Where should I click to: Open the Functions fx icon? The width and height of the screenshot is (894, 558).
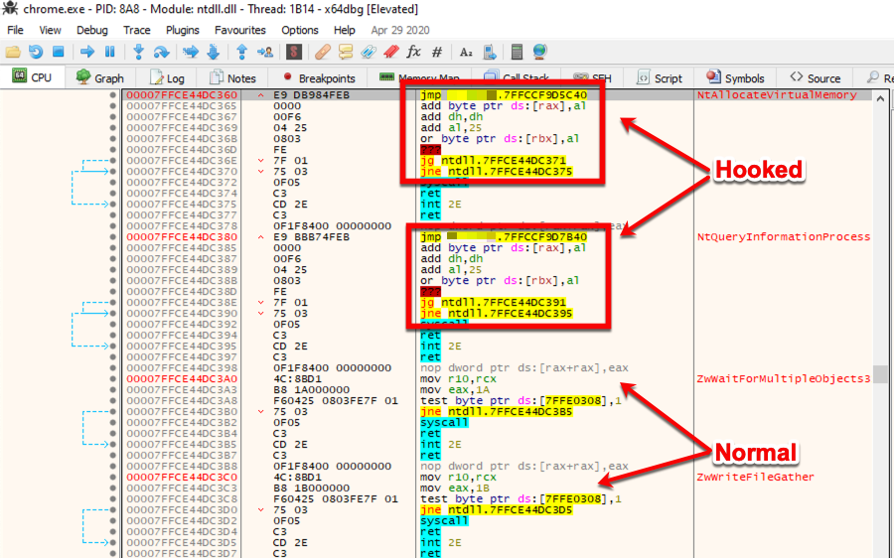coord(414,52)
